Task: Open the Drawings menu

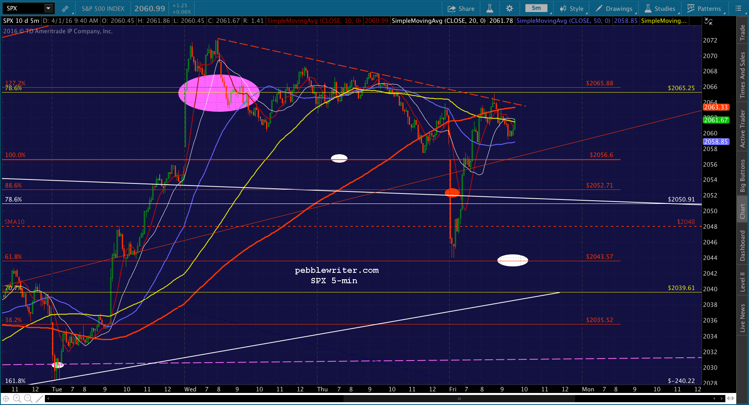Action: [x=614, y=8]
